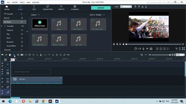Click the preview playback seek slider
186x104 pixels.
[x=154, y=44]
